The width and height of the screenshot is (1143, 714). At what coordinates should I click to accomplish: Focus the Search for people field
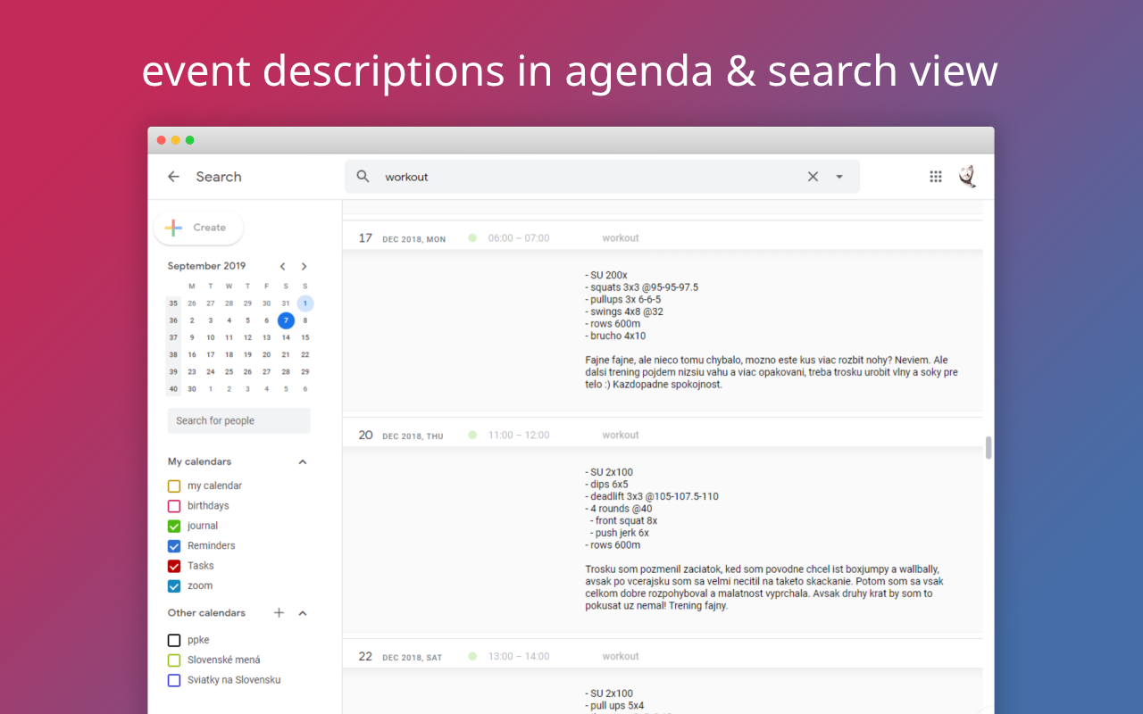pyautogui.click(x=239, y=420)
